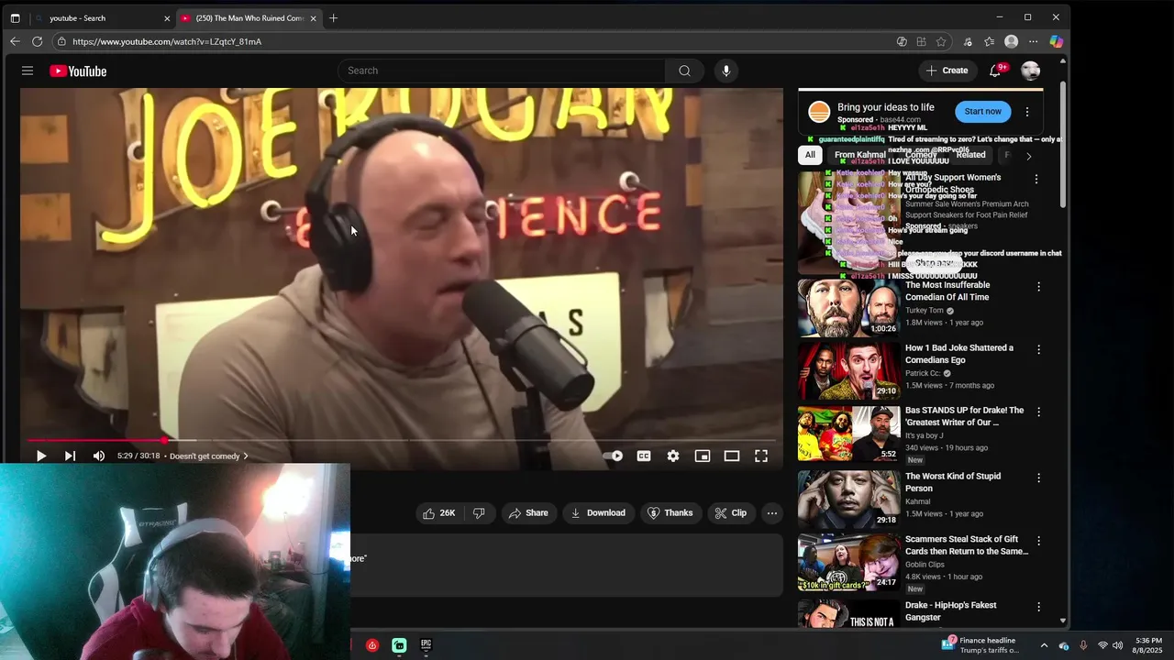
Task: Play the paused video
Action: (x=41, y=456)
